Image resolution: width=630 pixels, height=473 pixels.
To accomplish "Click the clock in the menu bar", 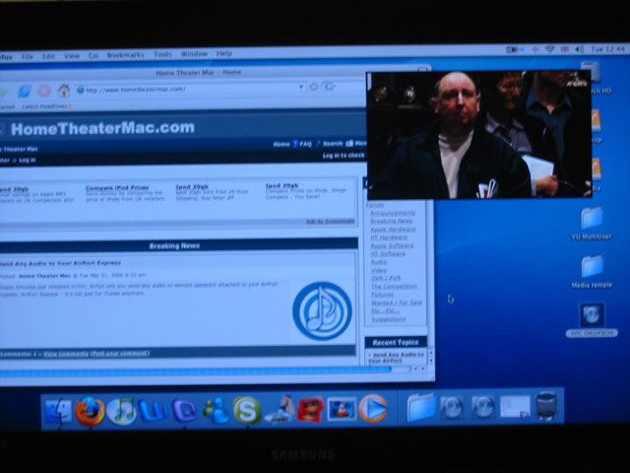I will (x=608, y=49).
